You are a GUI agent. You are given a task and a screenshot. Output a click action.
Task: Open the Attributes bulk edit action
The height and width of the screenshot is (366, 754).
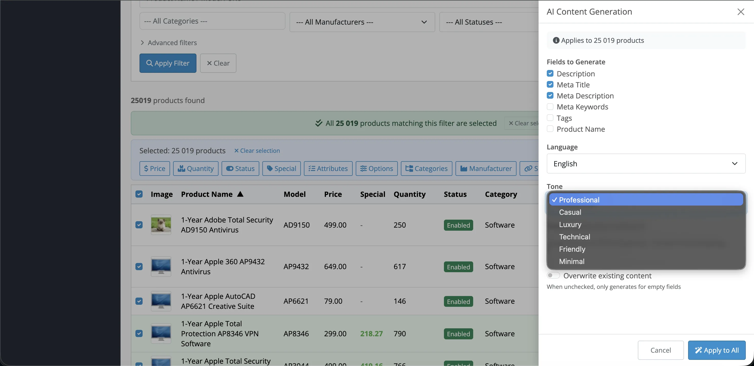pyautogui.click(x=328, y=168)
